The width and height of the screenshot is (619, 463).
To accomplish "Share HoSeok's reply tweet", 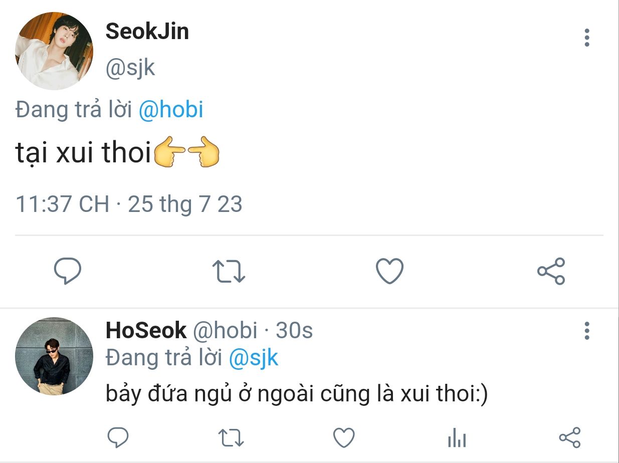I will click(x=569, y=437).
